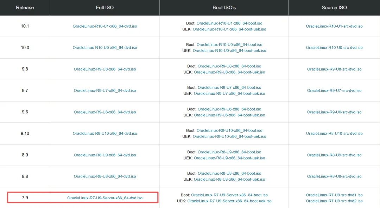380x208 pixels.
Task: Click the Boot ISO's column header
Action: pos(224,7)
